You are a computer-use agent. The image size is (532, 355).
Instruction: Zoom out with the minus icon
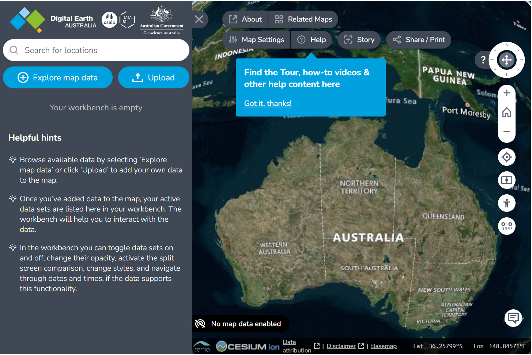coord(506,131)
